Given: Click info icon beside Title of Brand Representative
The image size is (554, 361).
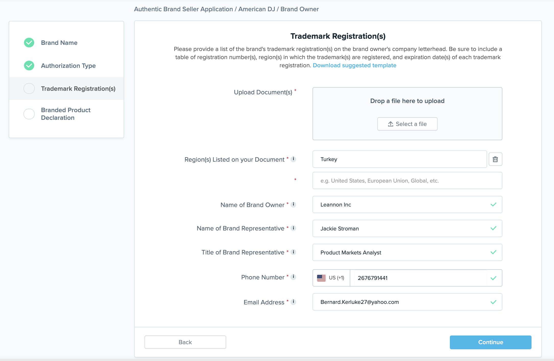Looking at the screenshot, I should click(294, 252).
